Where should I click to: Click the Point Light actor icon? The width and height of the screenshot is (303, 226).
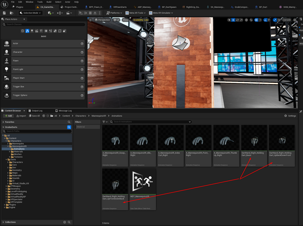click(x=7, y=69)
